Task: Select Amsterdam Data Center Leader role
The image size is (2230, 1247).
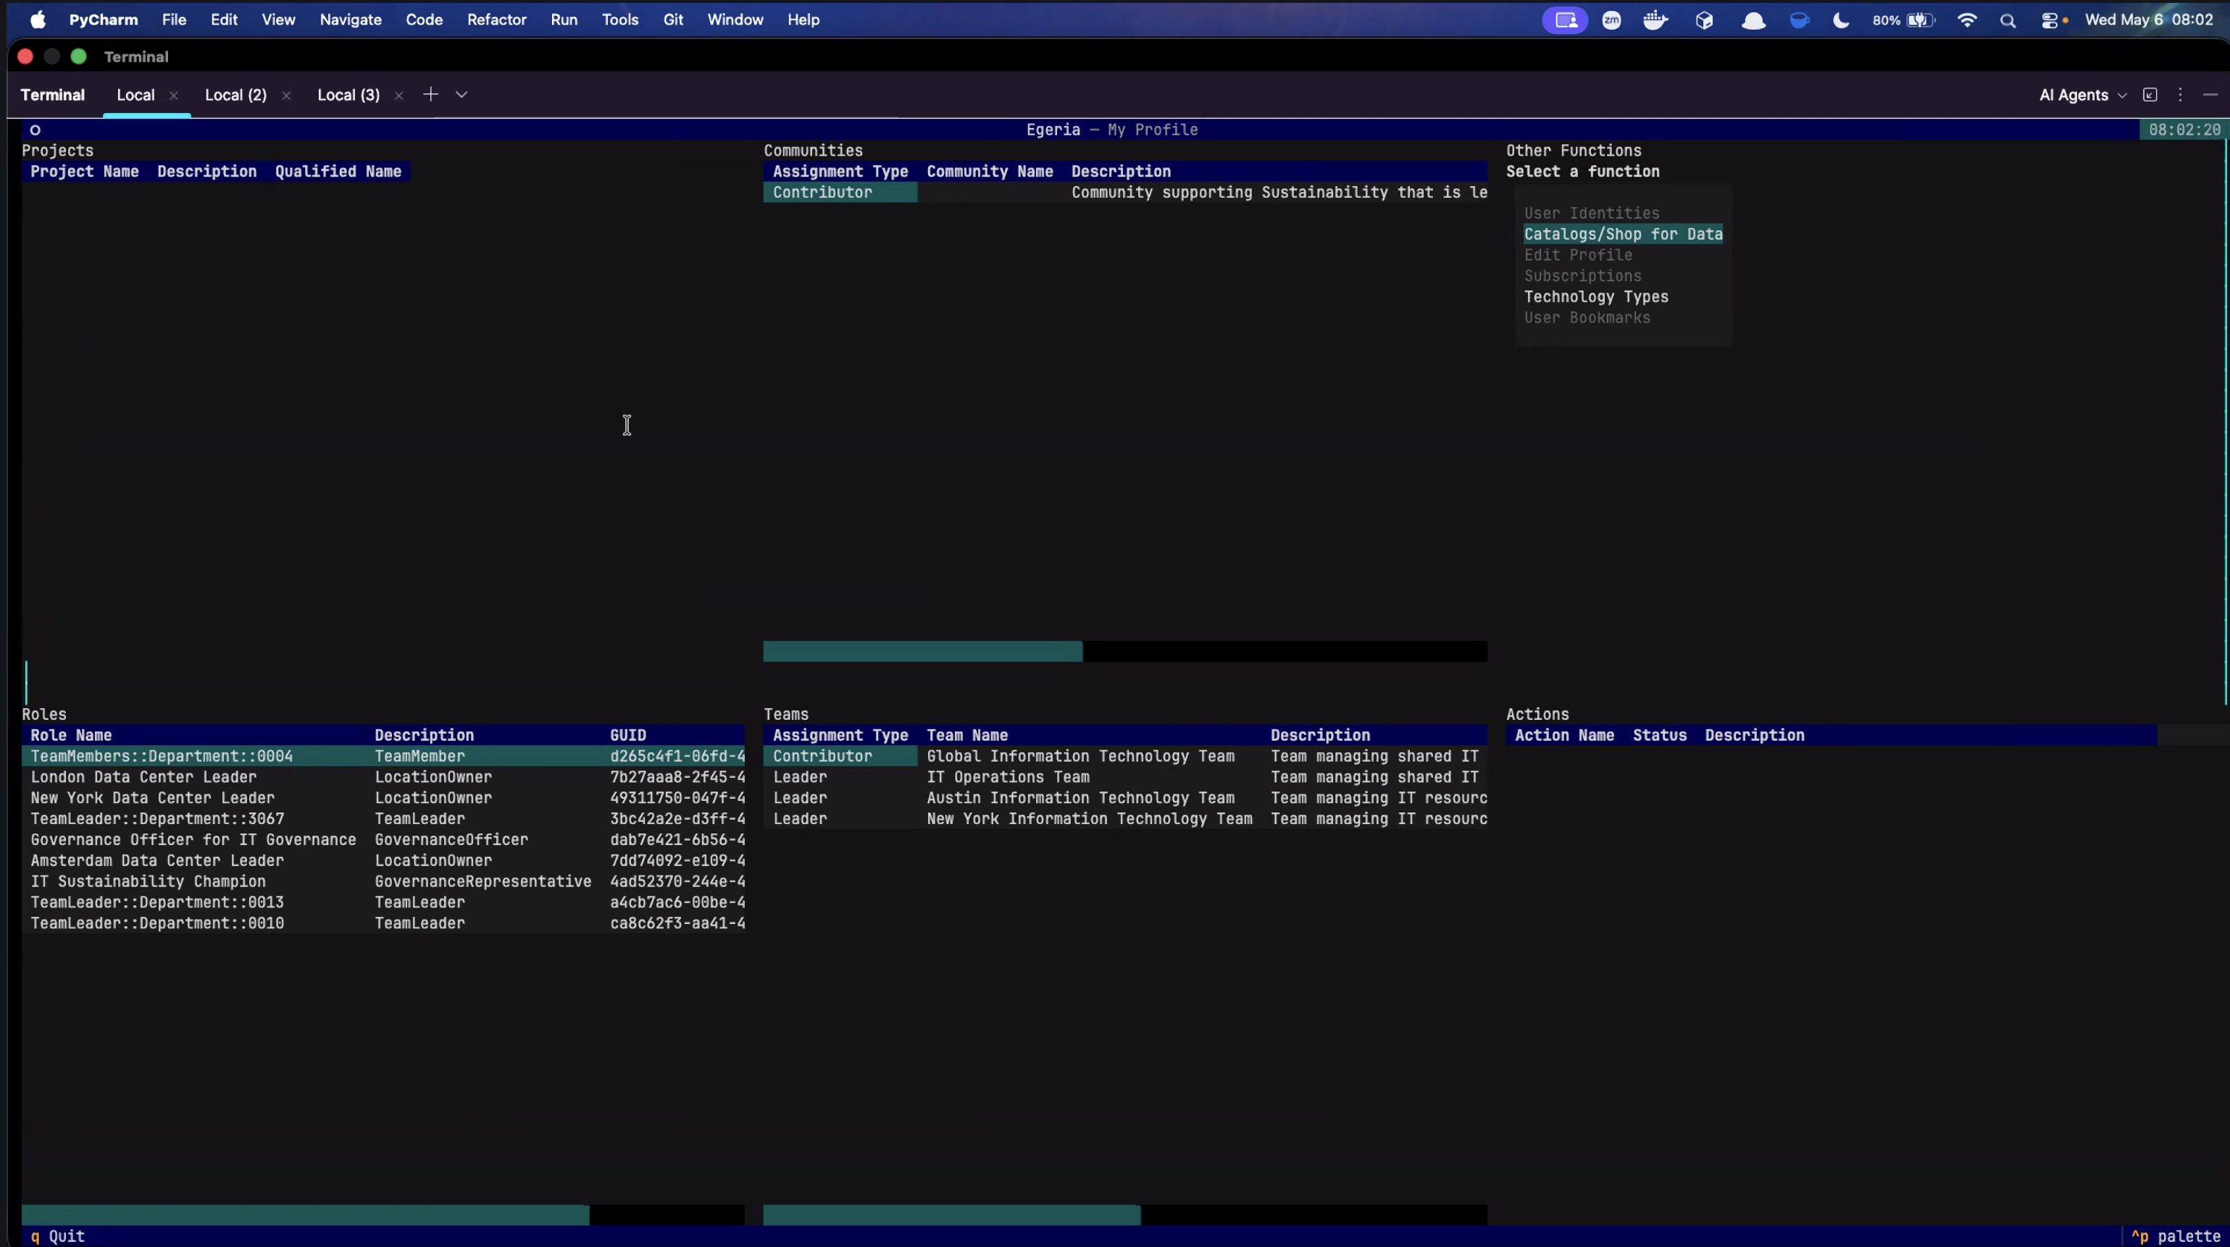Action: [x=383, y=860]
